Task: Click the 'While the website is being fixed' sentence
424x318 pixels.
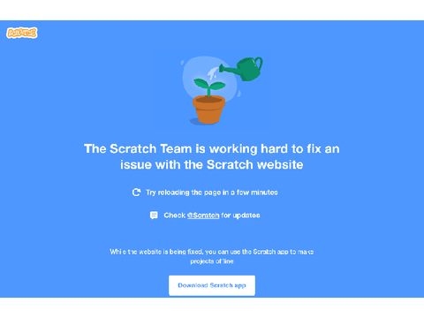Action: [212, 252]
